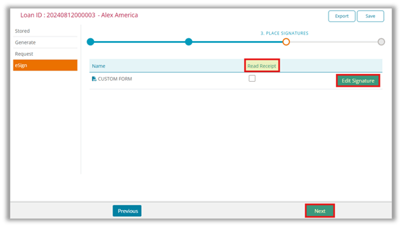Click the Export button
The height and width of the screenshot is (227, 402).
click(x=341, y=16)
